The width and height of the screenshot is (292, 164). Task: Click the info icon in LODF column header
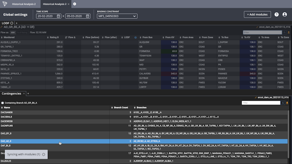(x=135, y=37)
